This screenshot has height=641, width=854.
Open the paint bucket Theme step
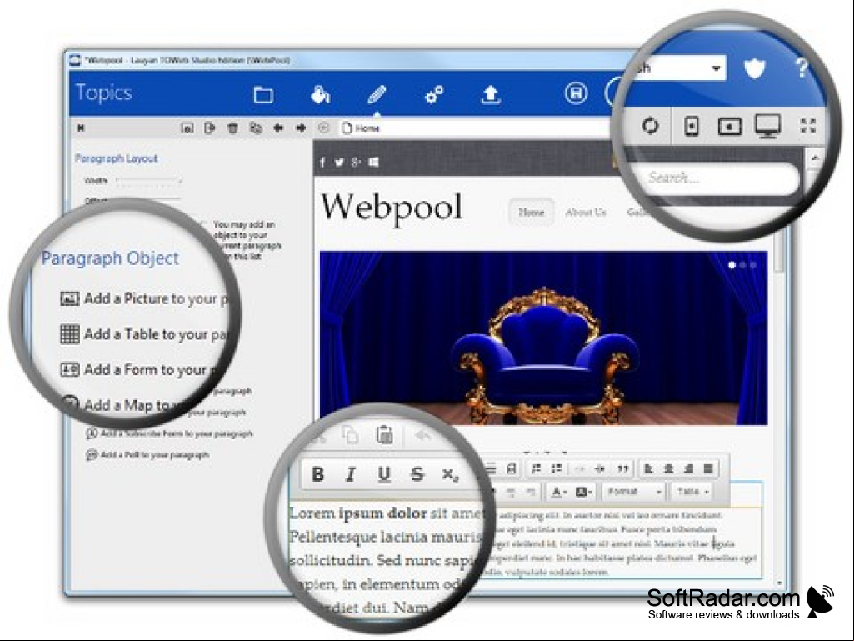(x=320, y=95)
